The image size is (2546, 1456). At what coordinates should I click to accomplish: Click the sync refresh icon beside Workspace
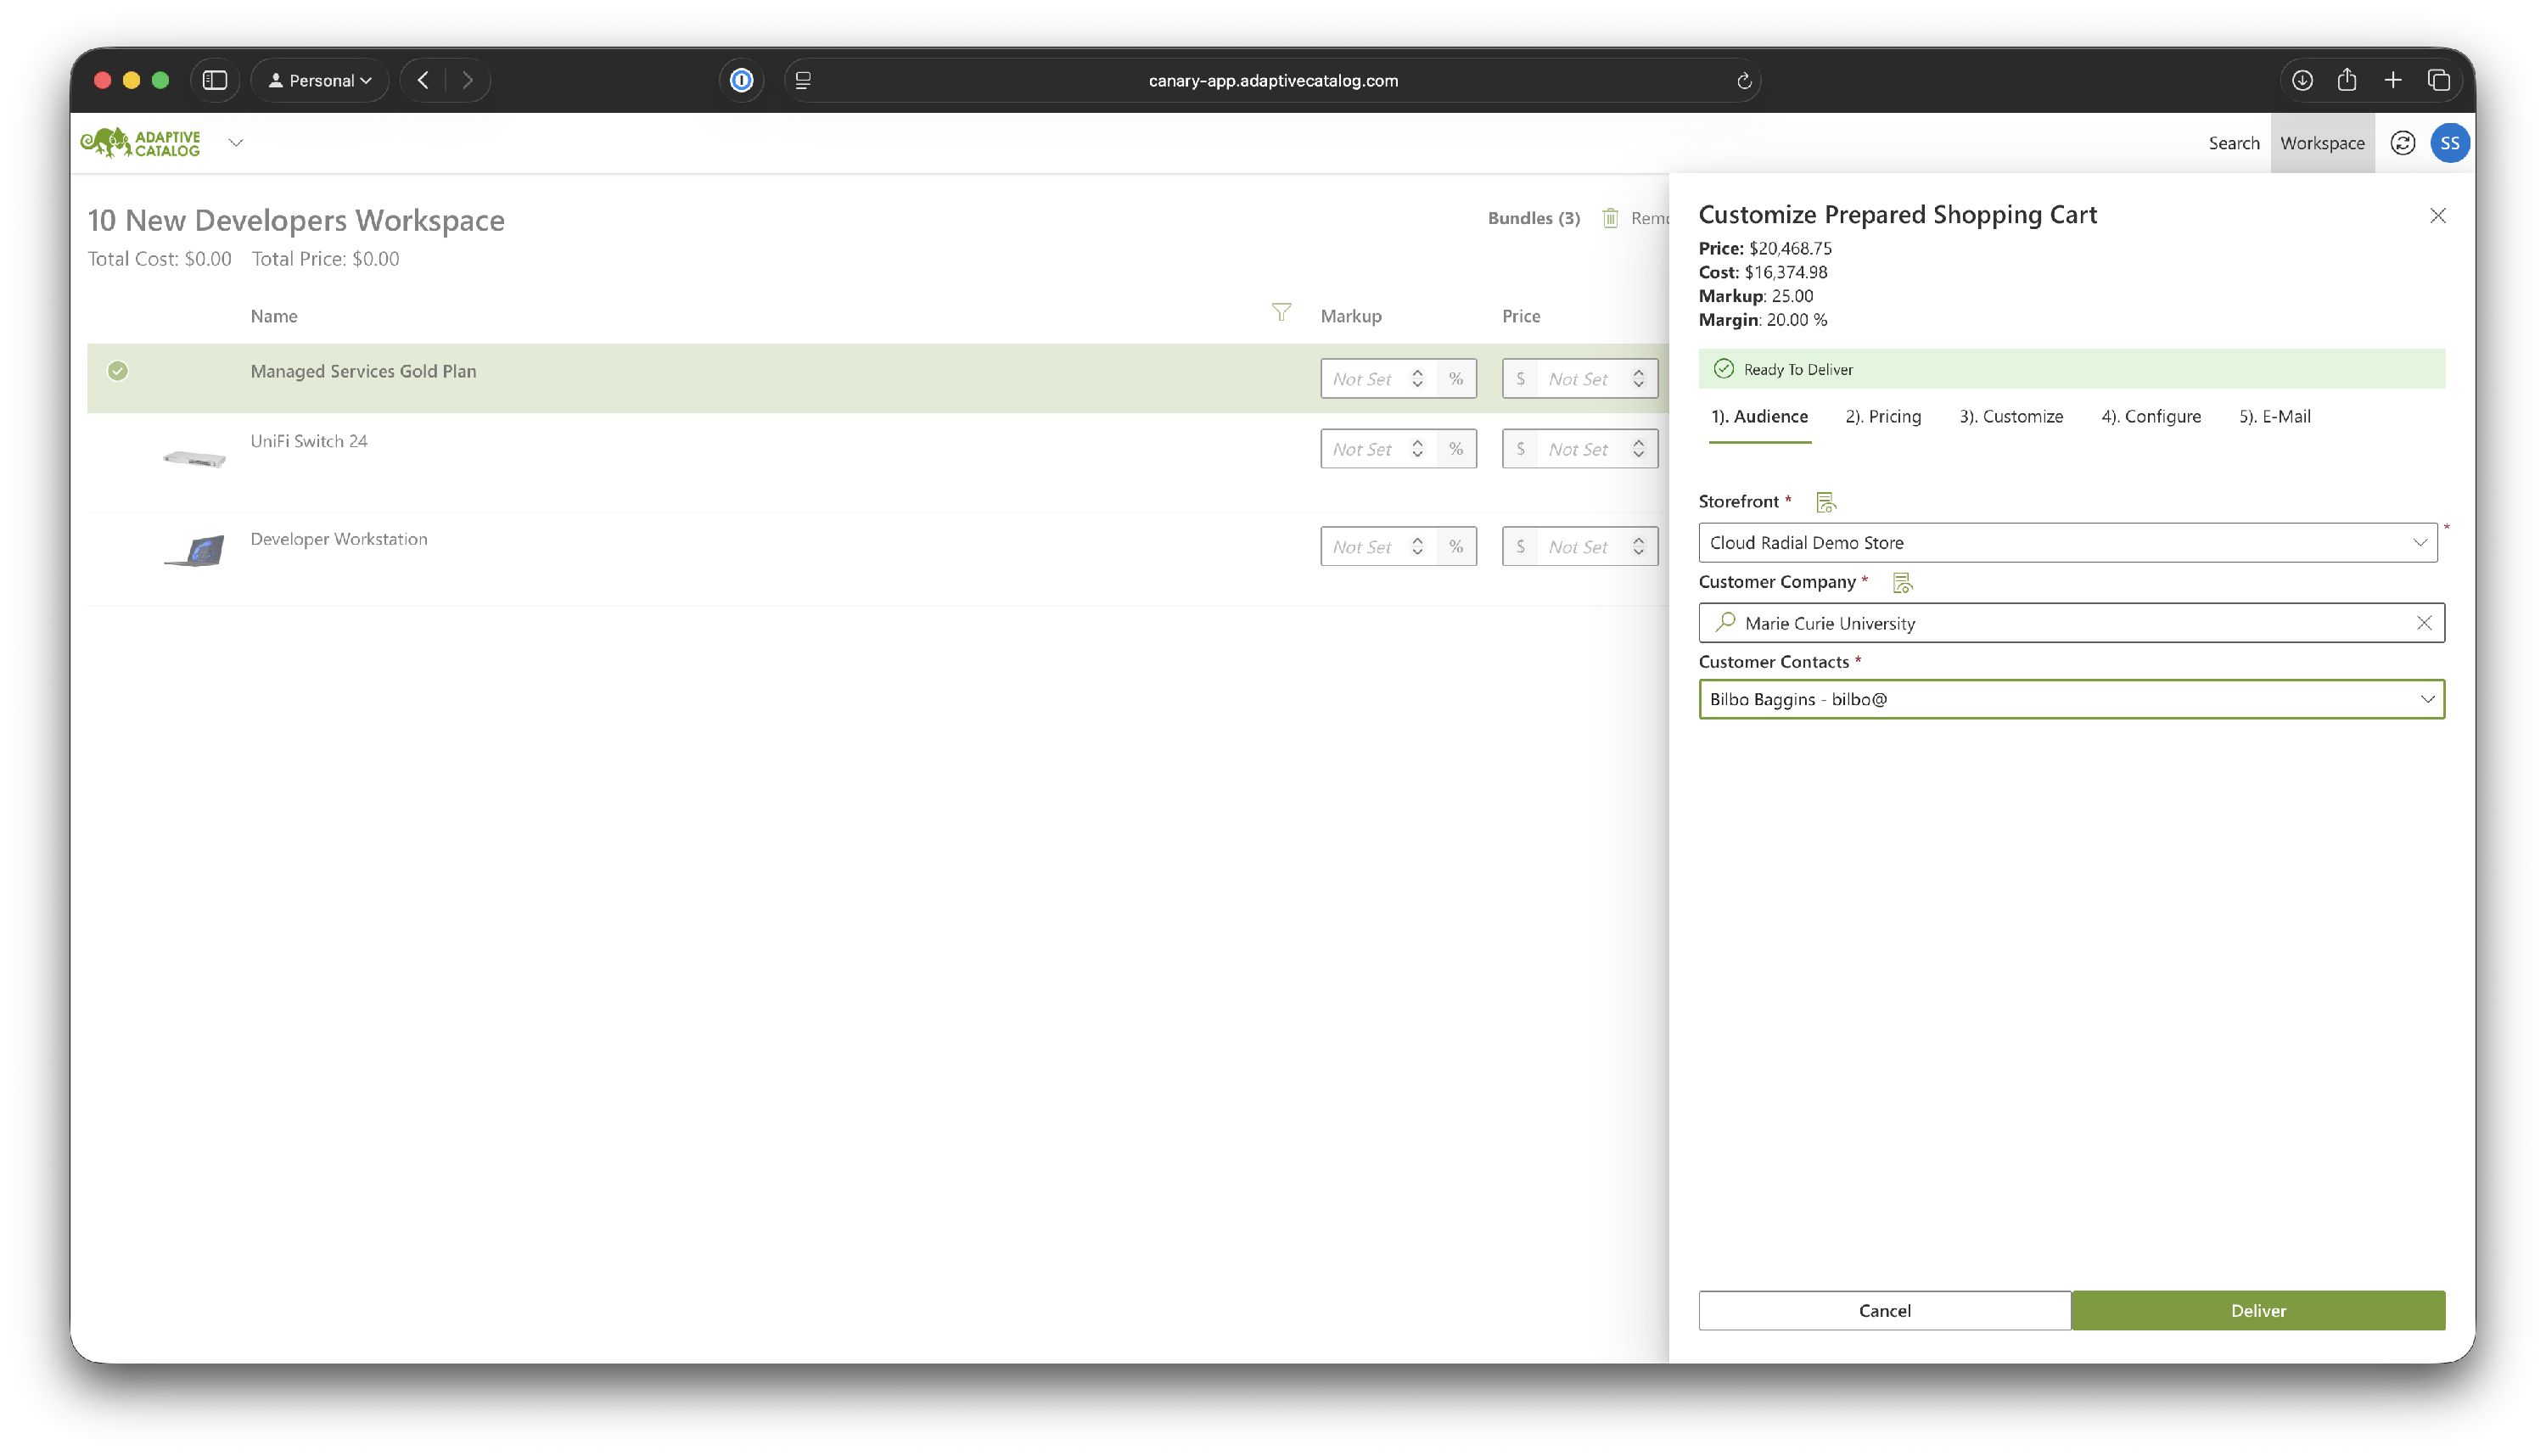click(x=2402, y=143)
